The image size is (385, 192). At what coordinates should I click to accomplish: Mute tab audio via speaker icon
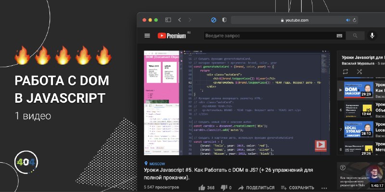click(348, 20)
